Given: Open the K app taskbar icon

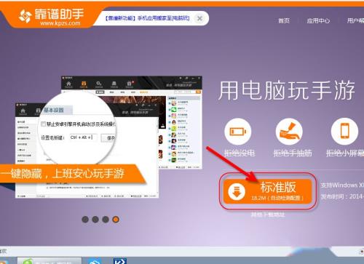Looking at the screenshot, I should pos(120,261).
